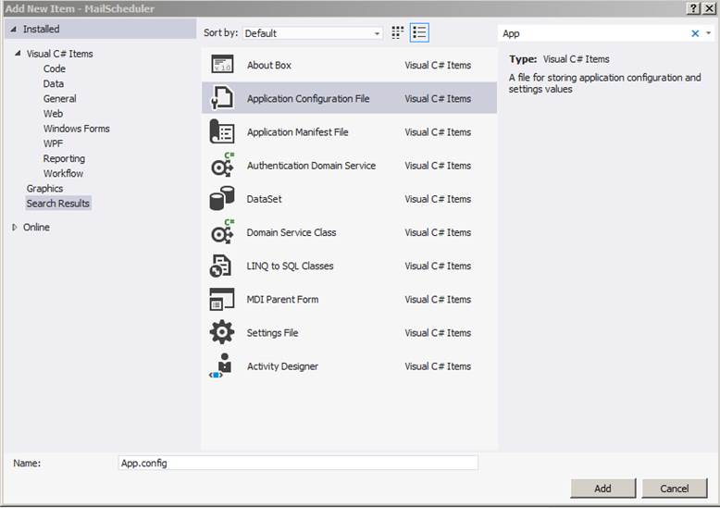Select the MDI Parent Form label
720x508 pixels.
(282, 300)
